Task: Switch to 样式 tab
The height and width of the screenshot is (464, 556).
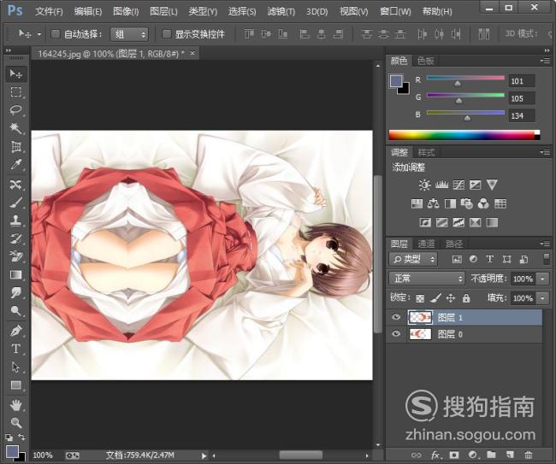Action: [x=426, y=153]
